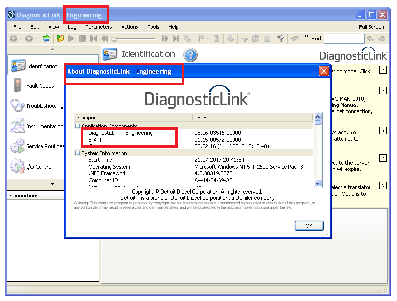This screenshot has height=301, width=397.
Task: Click the Version column header
Action: pos(253,118)
